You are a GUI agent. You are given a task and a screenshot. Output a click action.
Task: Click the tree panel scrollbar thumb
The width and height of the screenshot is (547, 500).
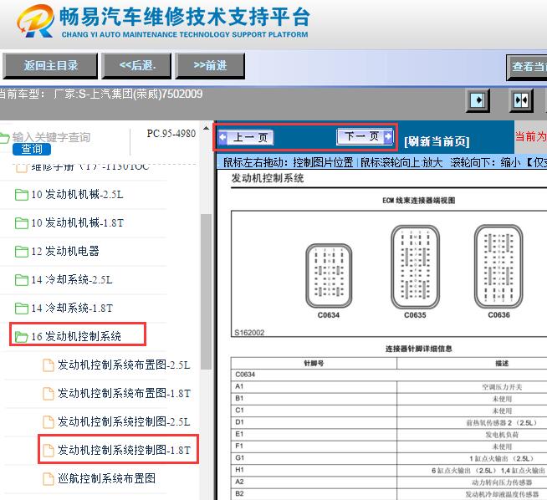pyautogui.click(x=207, y=291)
